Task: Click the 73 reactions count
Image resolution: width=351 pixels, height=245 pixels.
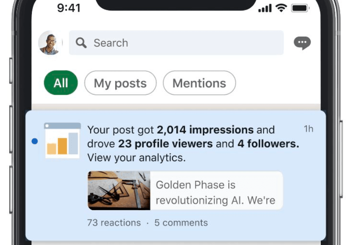Action: pyautogui.click(x=114, y=222)
